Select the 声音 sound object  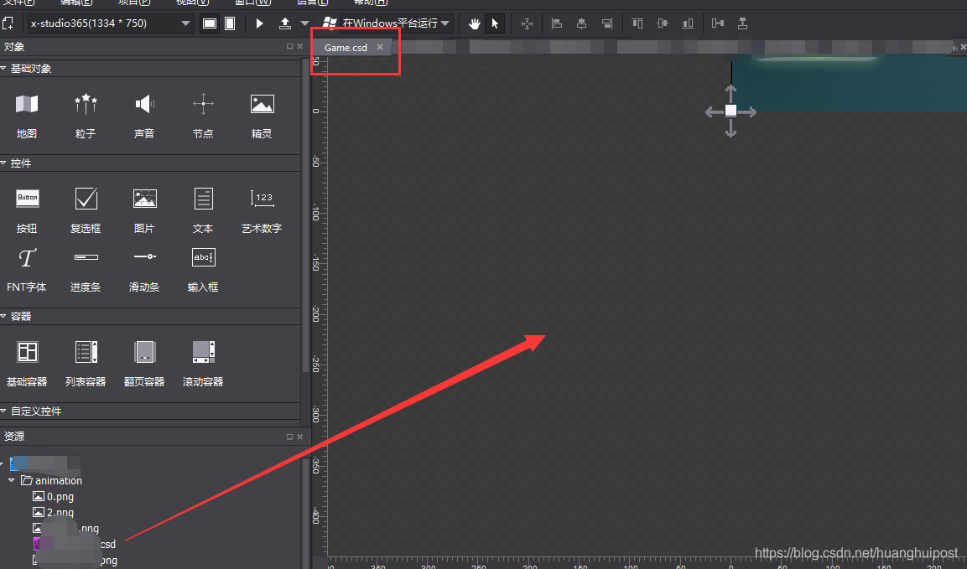[x=144, y=116]
